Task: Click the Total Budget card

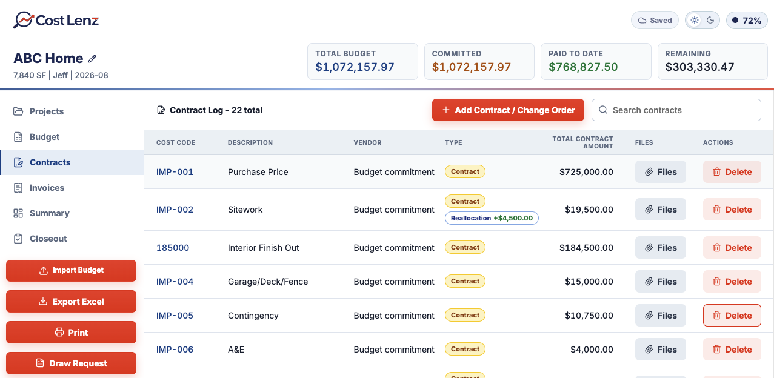Action: [x=362, y=61]
